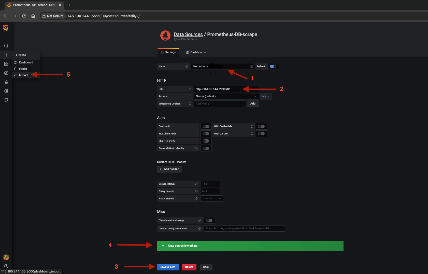
Task: Open the Help question mark icon
Action: pyautogui.click(x=6, y=266)
